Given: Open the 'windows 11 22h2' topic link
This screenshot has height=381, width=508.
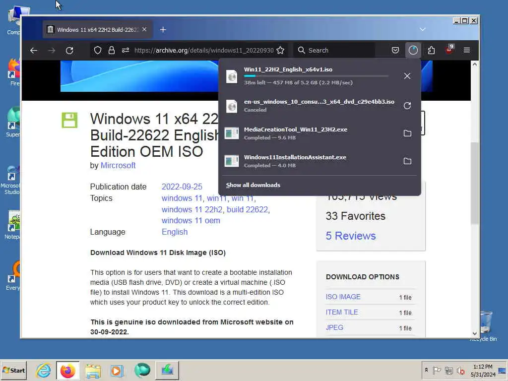Looking at the screenshot, I should (x=192, y=210).
